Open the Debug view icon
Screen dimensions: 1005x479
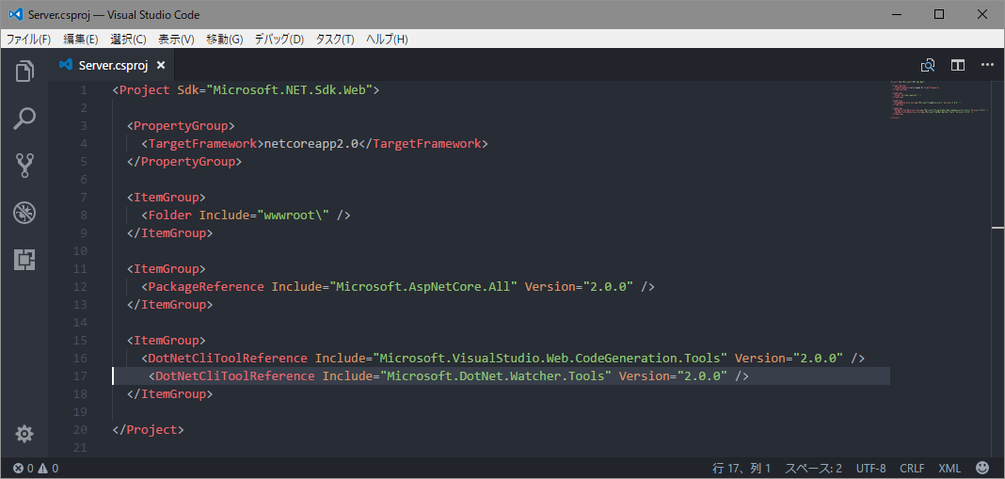pyautogui.click(x=24, y=213)
